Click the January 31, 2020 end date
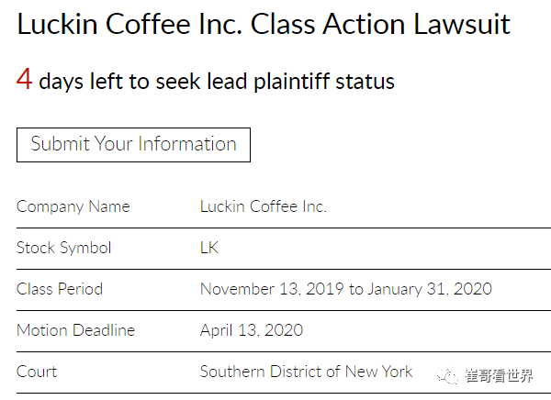Screen dimensions: 551x400 pyautogui.click(x=430, y=289)
